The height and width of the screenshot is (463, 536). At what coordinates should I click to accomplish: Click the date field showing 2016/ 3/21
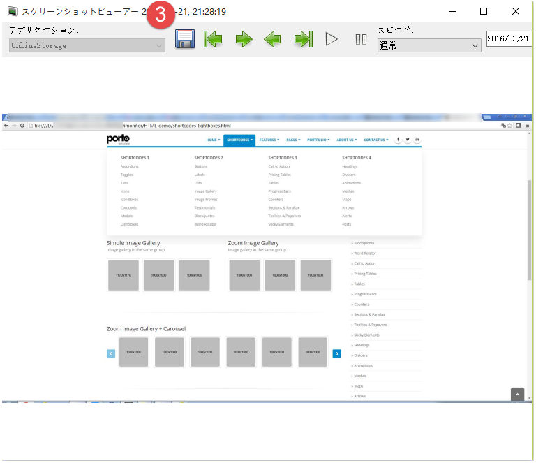(509, 39)
